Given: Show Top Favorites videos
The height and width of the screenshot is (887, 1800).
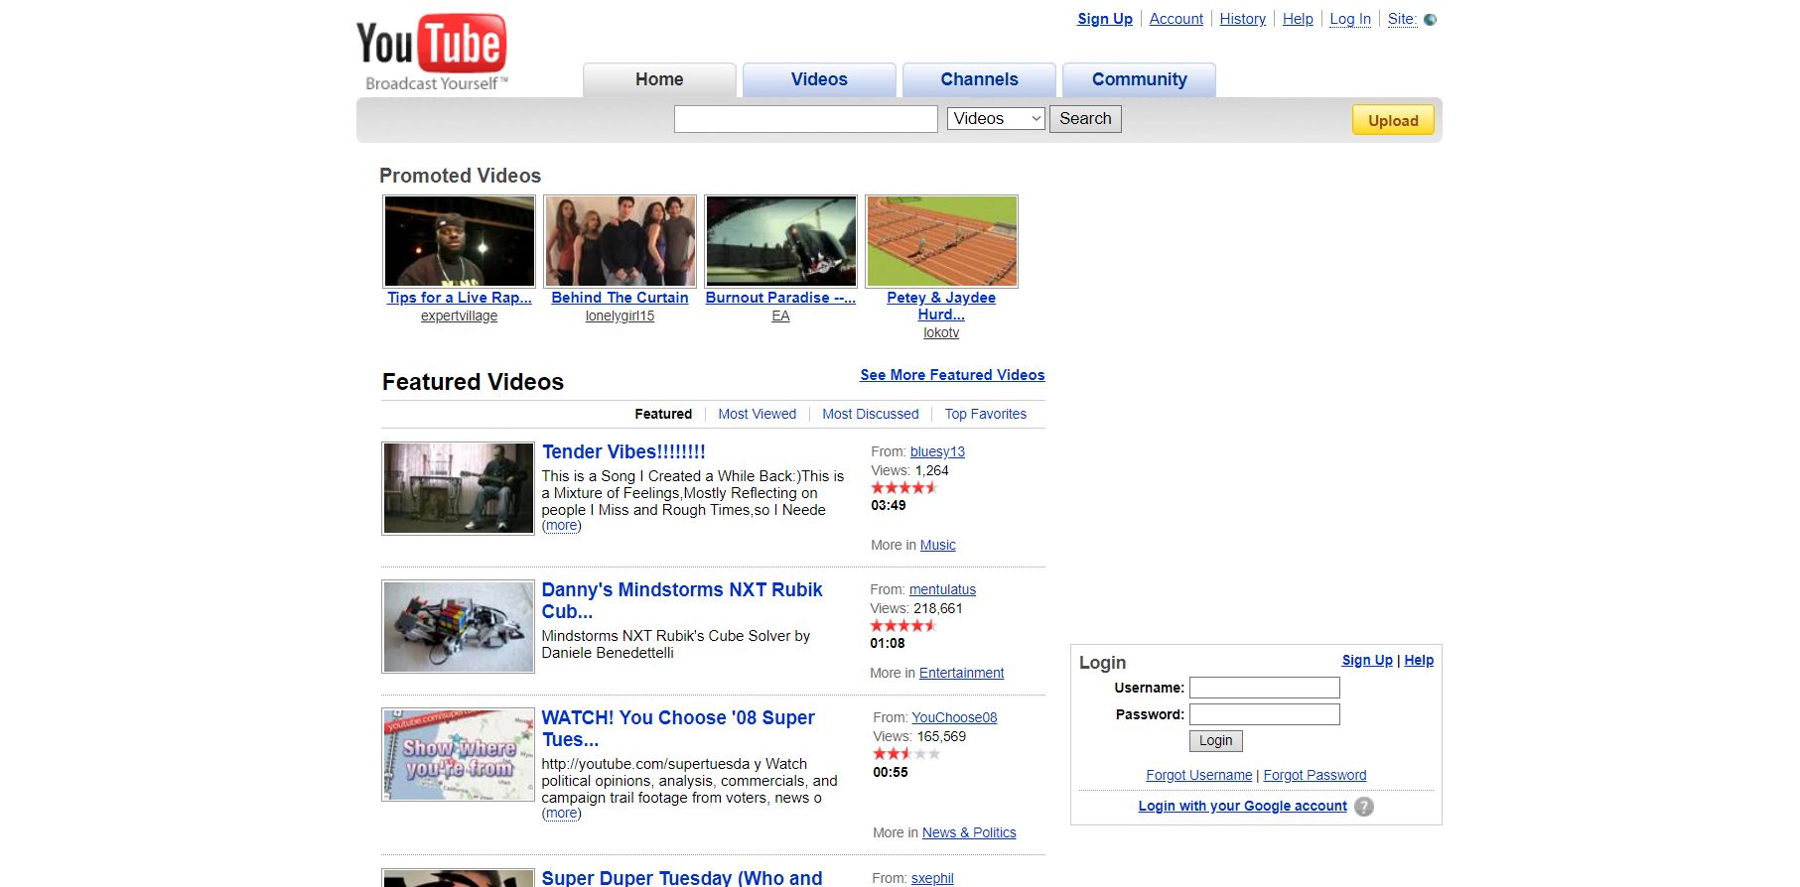Looking at the screenshot, I should point(986,414).
